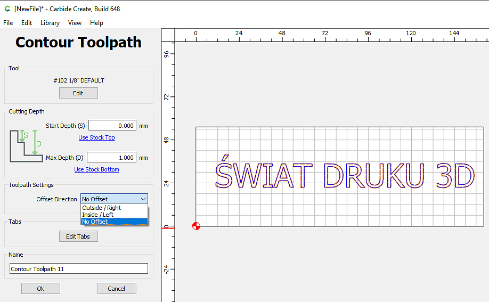Click the Use Stock Top link

pyautogui.click(x=96, y=137)
